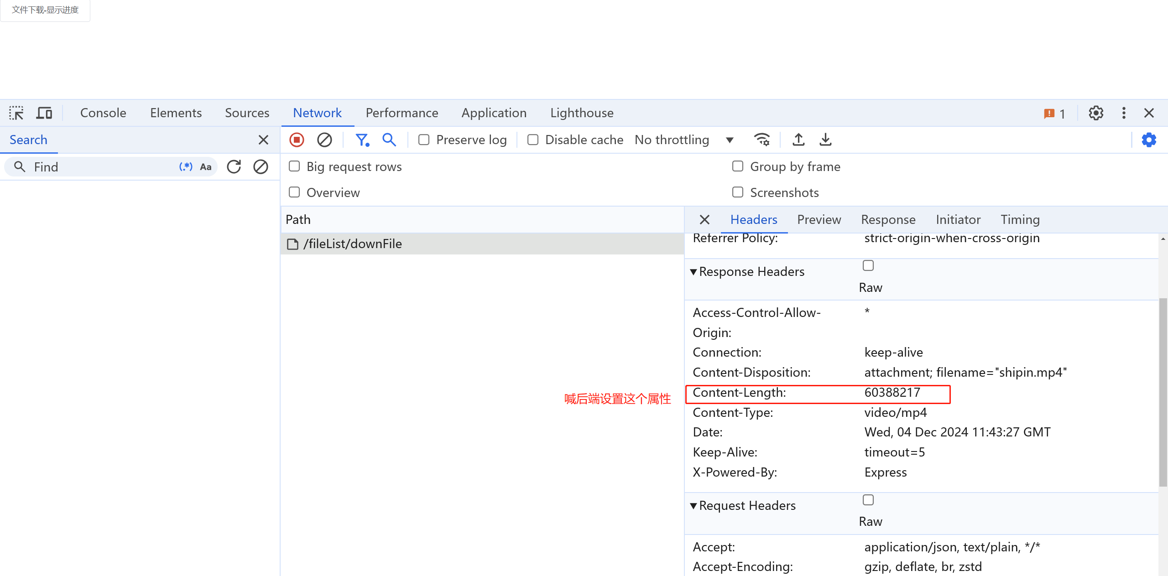Collapse the Response Headers section
Screen dimensions: 1168x576
click(x=693, y=272)
